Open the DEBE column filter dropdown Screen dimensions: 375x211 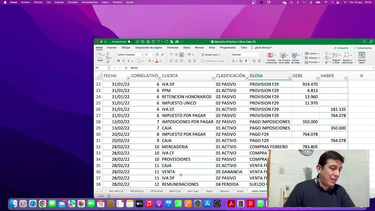(x=318, y=78)
